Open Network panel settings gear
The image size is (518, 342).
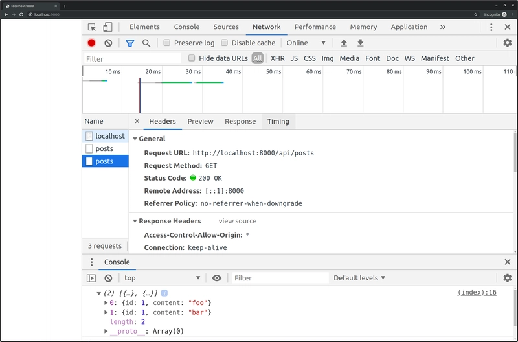click(508, 43)
